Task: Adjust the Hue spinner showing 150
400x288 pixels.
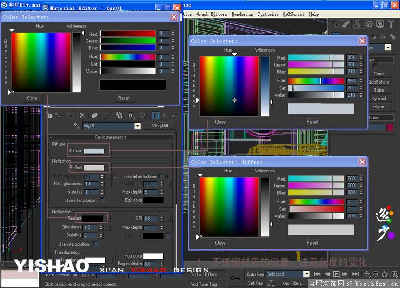Action: 361,81
